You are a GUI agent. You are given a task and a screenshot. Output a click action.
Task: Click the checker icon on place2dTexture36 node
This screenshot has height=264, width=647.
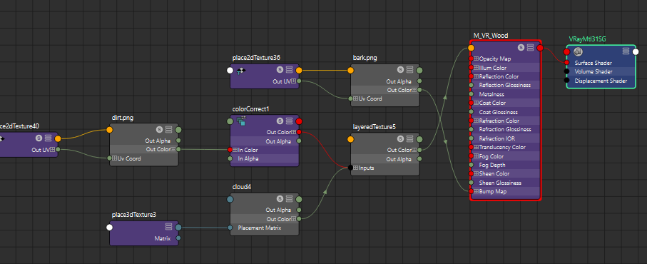click(x=241, y=70)
